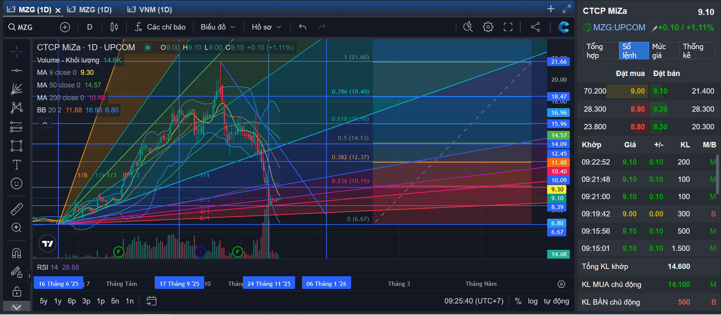Change the D time interval
This screenshot has width=721, height=315.
coord(89,27)
